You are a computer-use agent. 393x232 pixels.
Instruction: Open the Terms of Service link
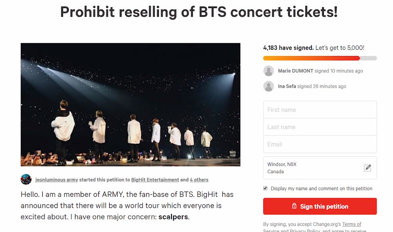click(351, 224)
